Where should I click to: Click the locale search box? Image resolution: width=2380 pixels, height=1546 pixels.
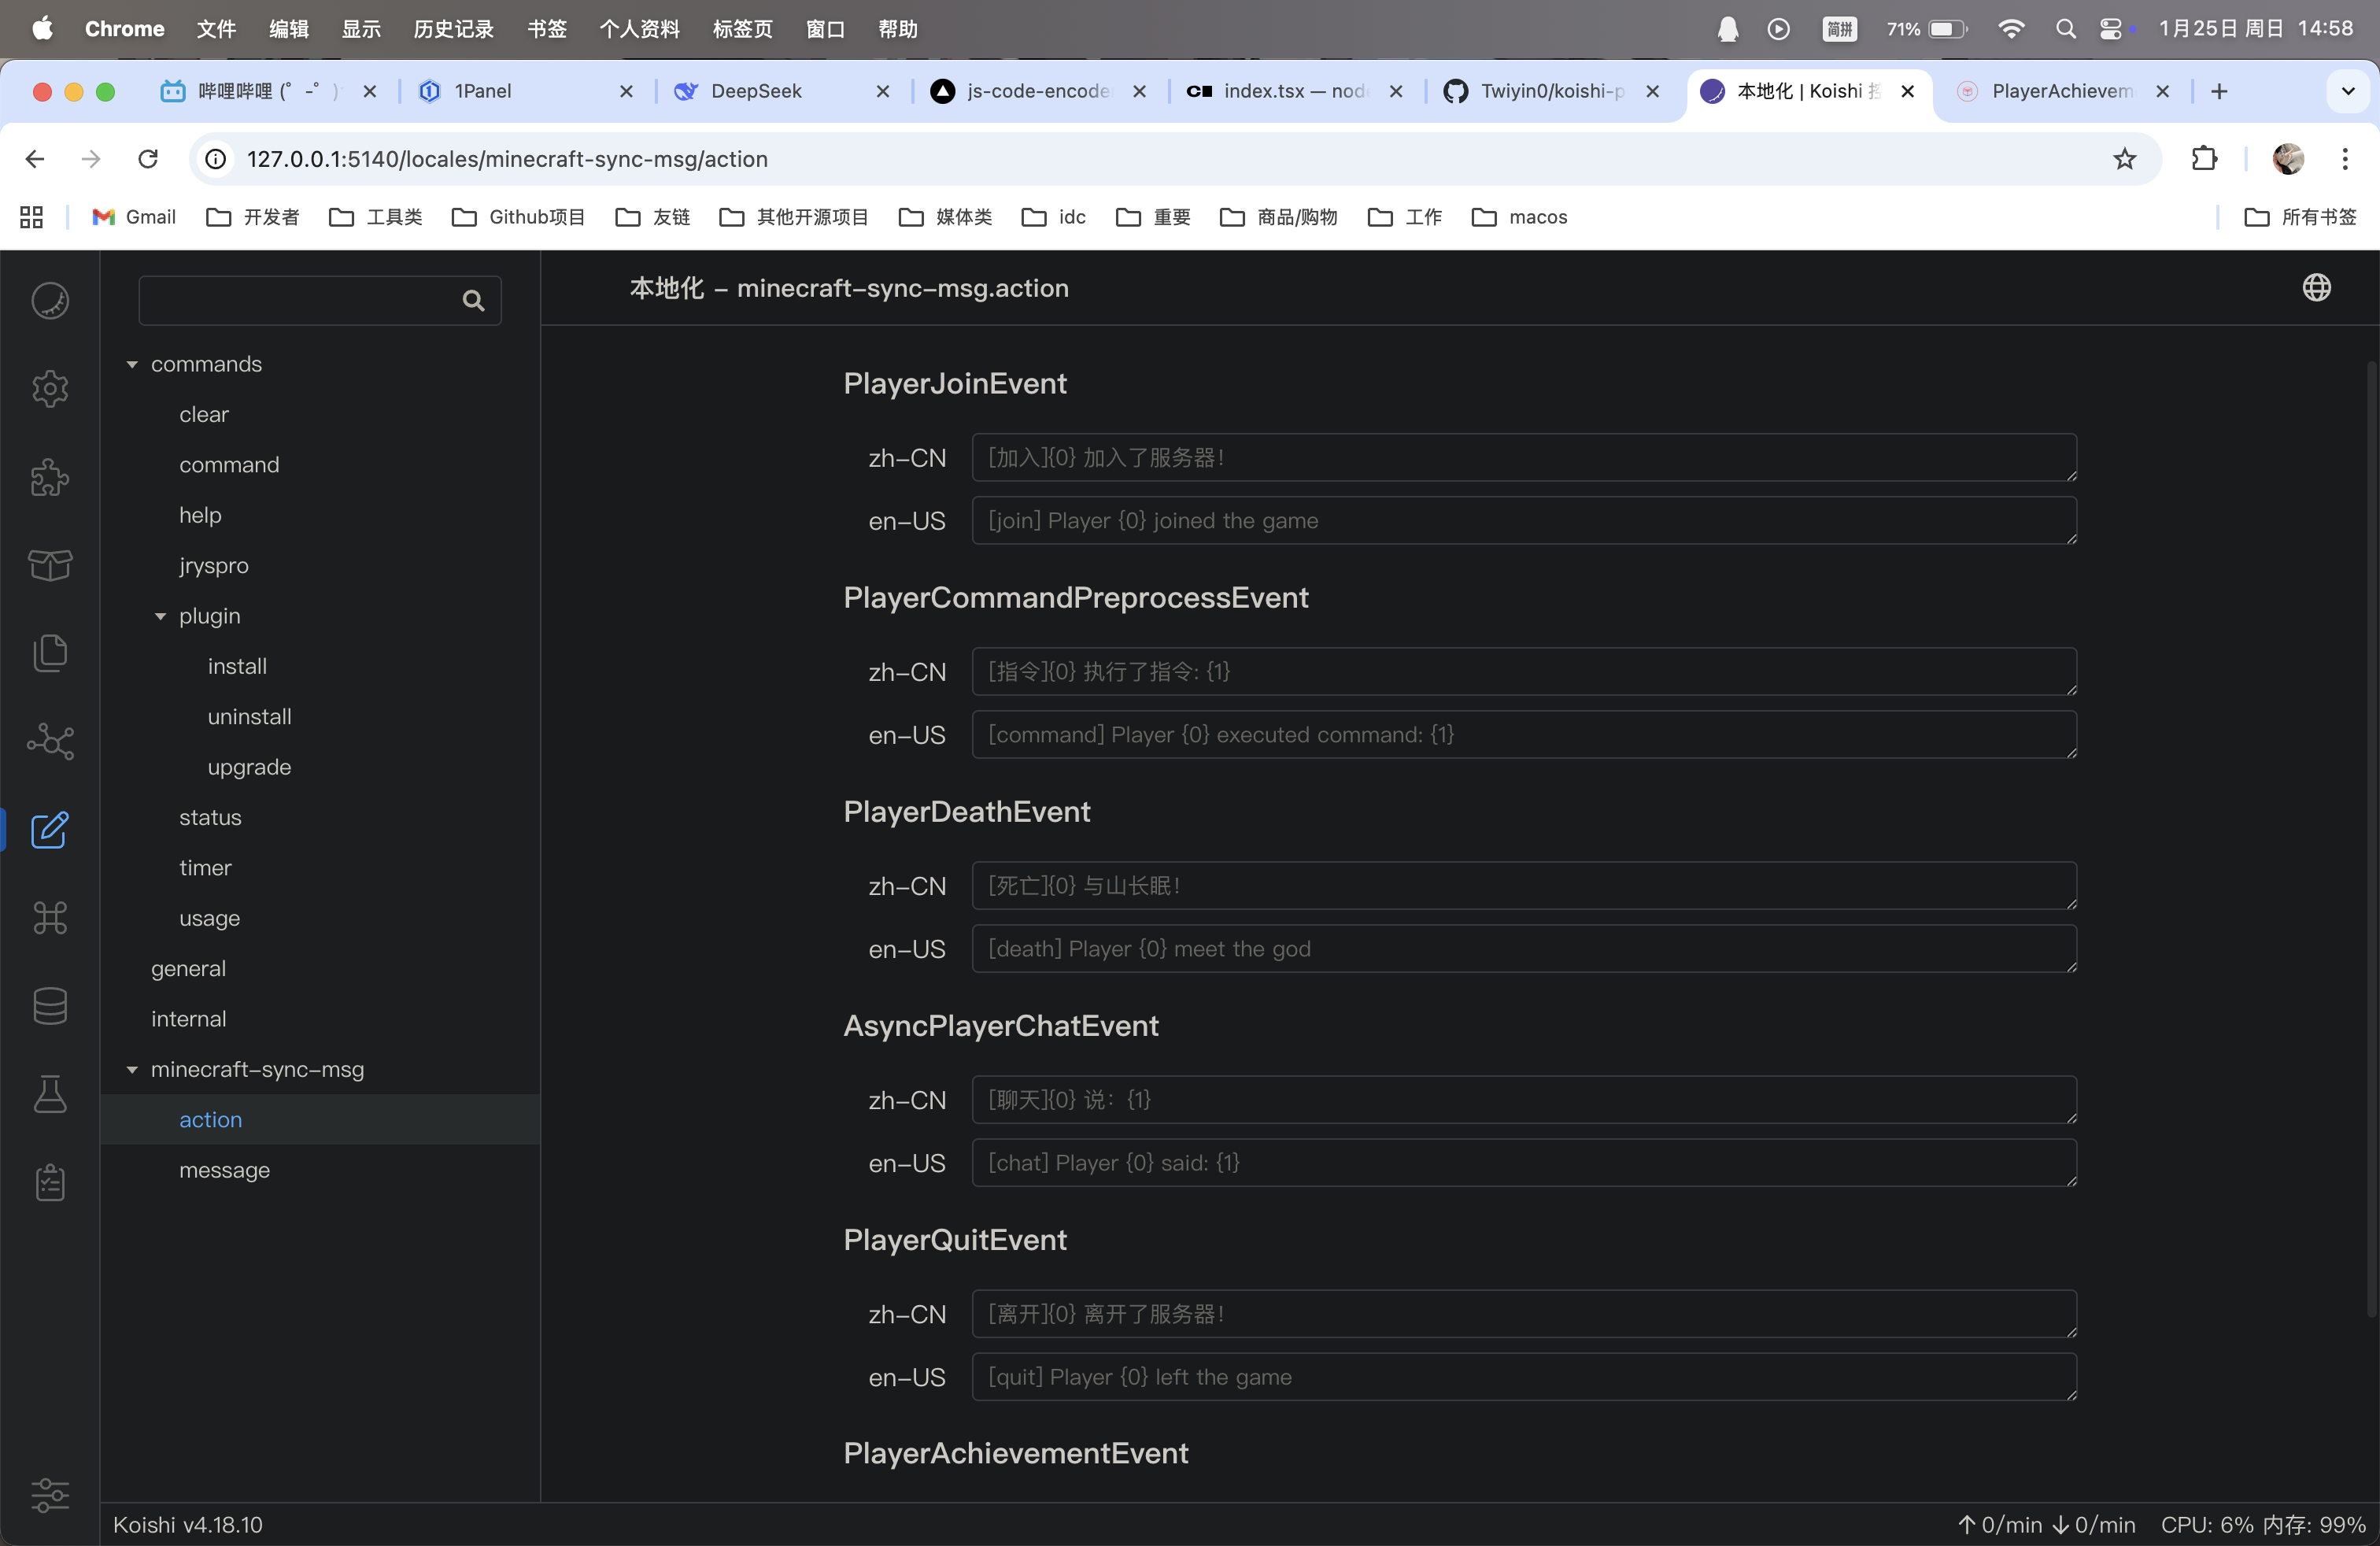(300, 301)
